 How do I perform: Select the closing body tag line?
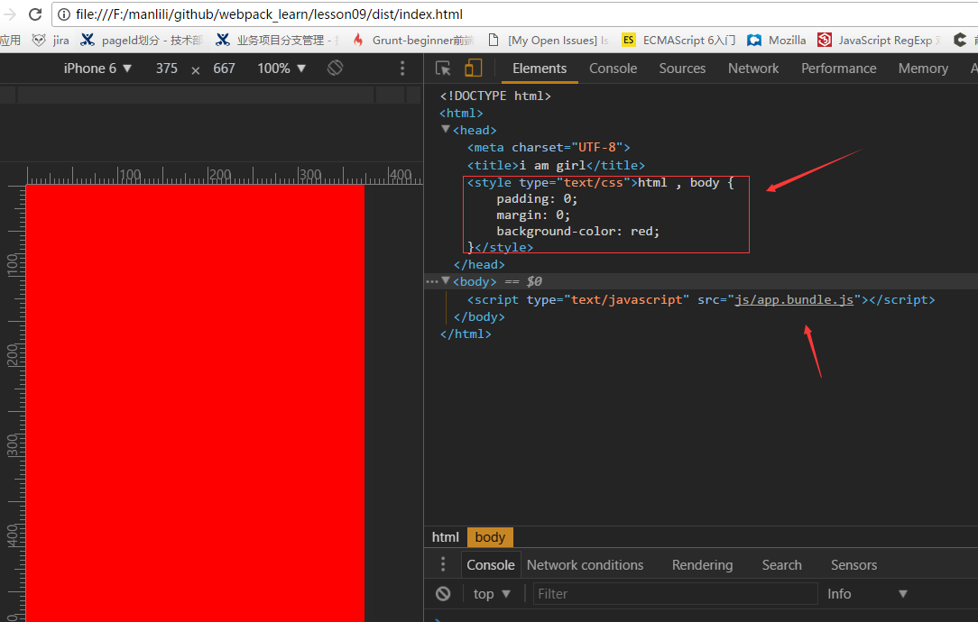click(x=479, y=316)
